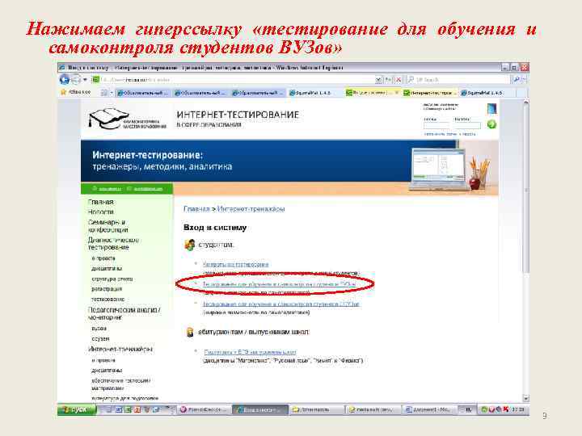Screen dimensions: 582x436
Task: Switch to the first browser tab
Action: [142, 93]
